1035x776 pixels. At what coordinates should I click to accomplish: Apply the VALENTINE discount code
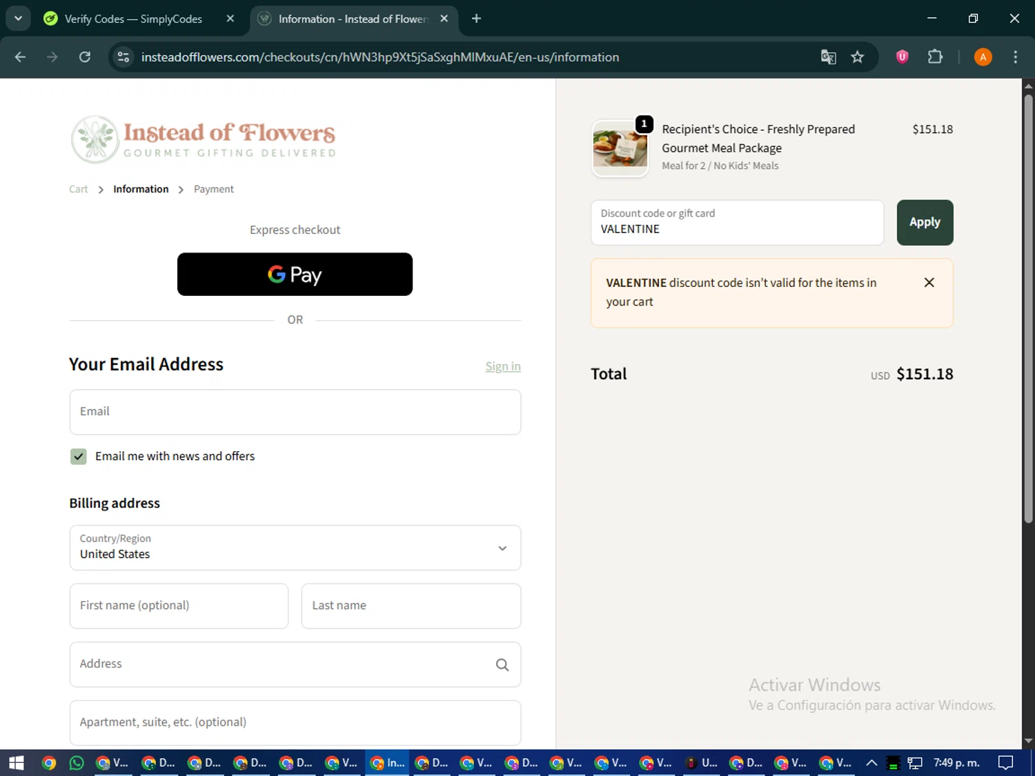pyautogui.click(x=925, y=222)
